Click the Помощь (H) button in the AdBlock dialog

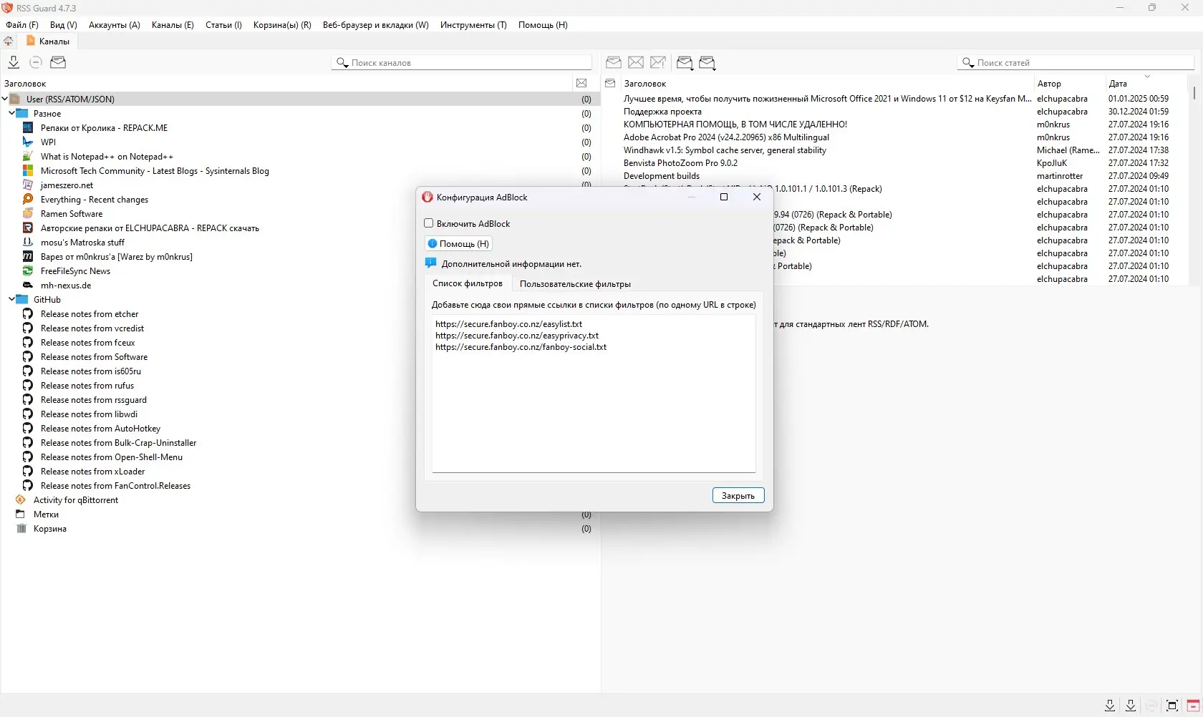458,243
